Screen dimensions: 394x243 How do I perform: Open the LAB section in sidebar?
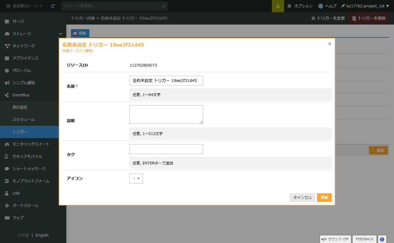[16, 193]
